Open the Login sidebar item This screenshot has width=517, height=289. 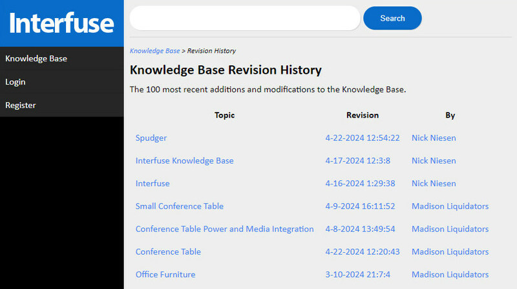click(15, 82)
